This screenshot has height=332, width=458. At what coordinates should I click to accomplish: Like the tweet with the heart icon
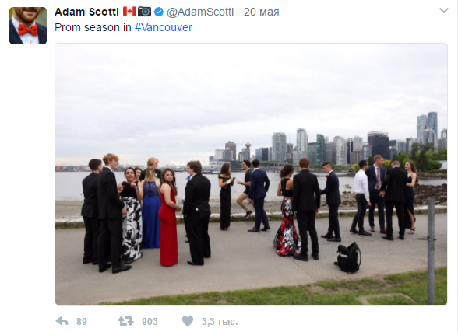188,321
